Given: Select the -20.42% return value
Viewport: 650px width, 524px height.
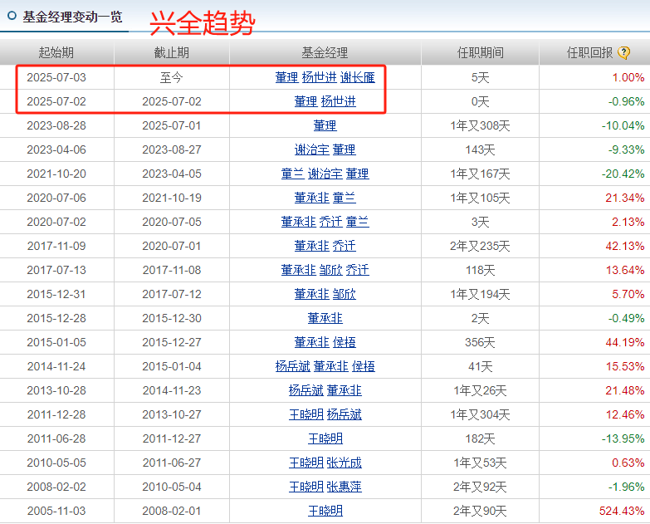Looking at the screenshot, I should click(623, 174).
